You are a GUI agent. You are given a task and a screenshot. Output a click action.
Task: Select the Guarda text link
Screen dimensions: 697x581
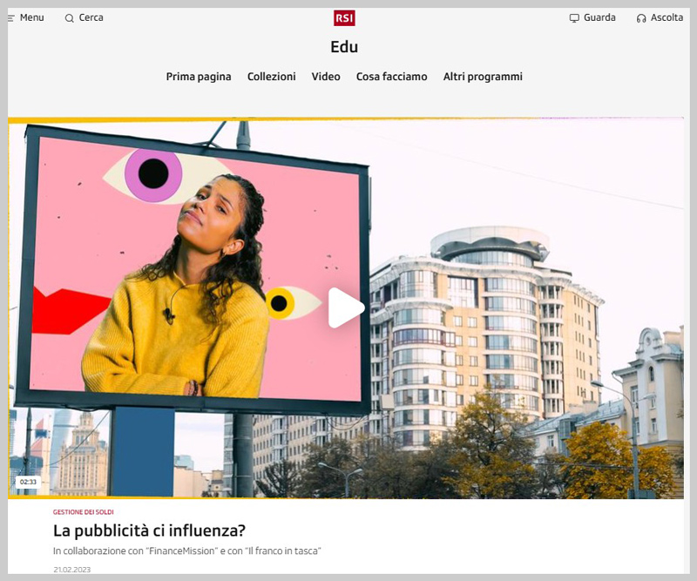[599, 18]
